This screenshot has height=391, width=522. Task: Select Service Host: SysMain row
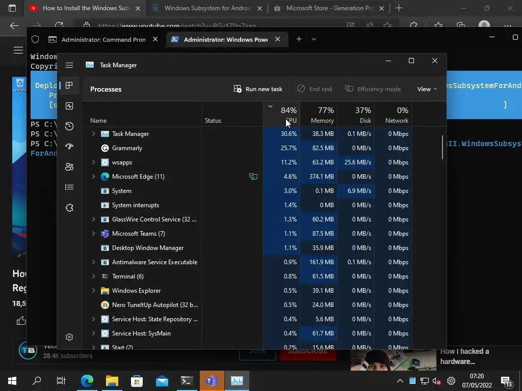(247, 333)
